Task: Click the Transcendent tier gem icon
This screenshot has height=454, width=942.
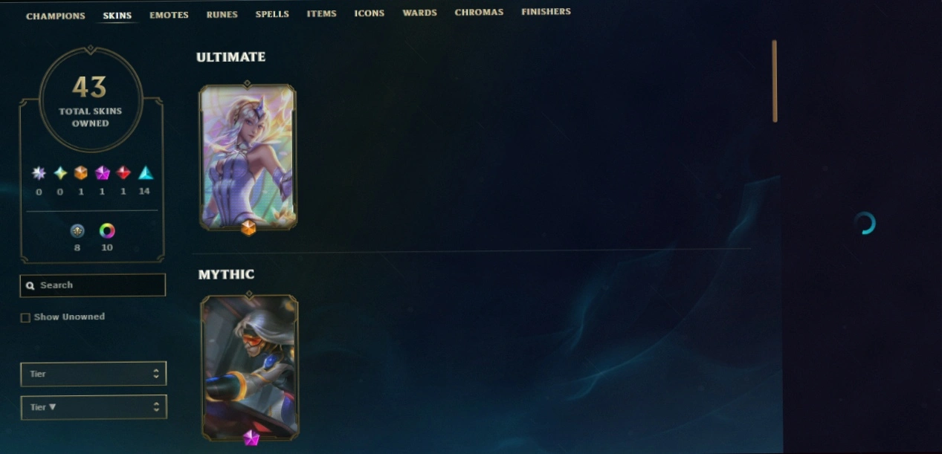Action: (39, 173)
